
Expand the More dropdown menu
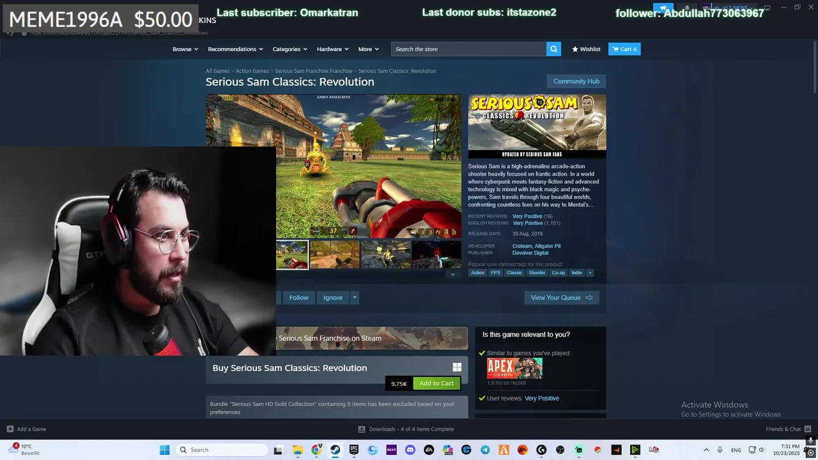369,49
